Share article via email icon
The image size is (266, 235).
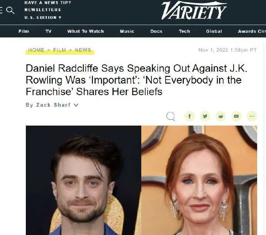click(x=236, y=116)
